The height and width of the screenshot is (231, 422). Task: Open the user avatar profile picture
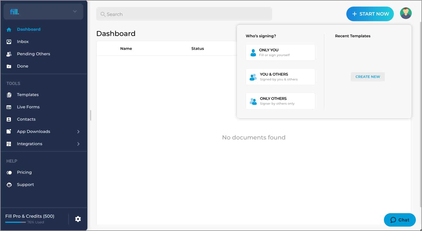[406, 13]
